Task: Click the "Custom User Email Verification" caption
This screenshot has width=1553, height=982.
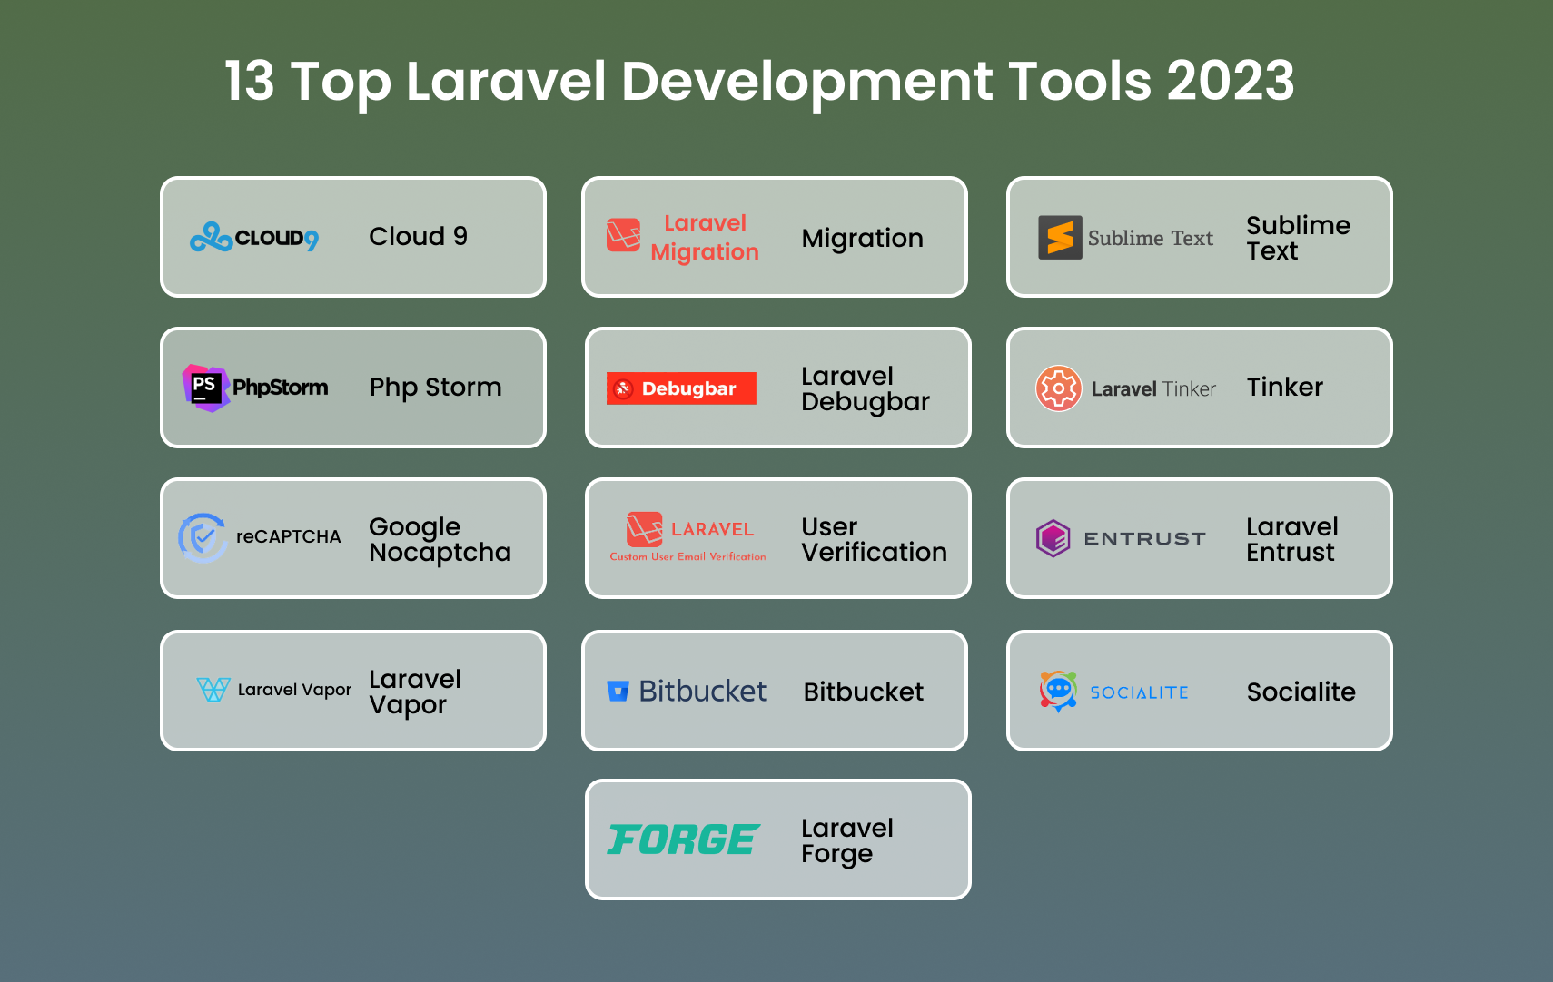Action: click(x=687, y=556)
